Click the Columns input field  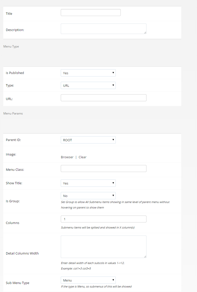(103, 219)
